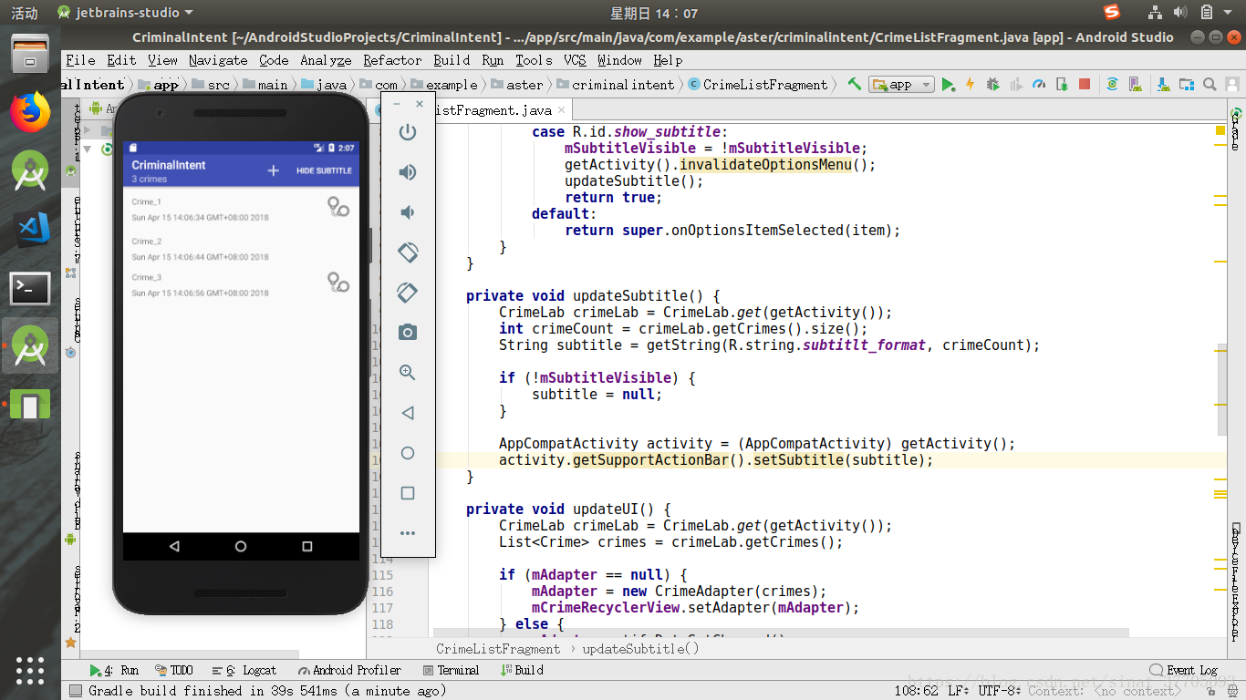Open the Run tool window tab

click(x=114, y=670)
